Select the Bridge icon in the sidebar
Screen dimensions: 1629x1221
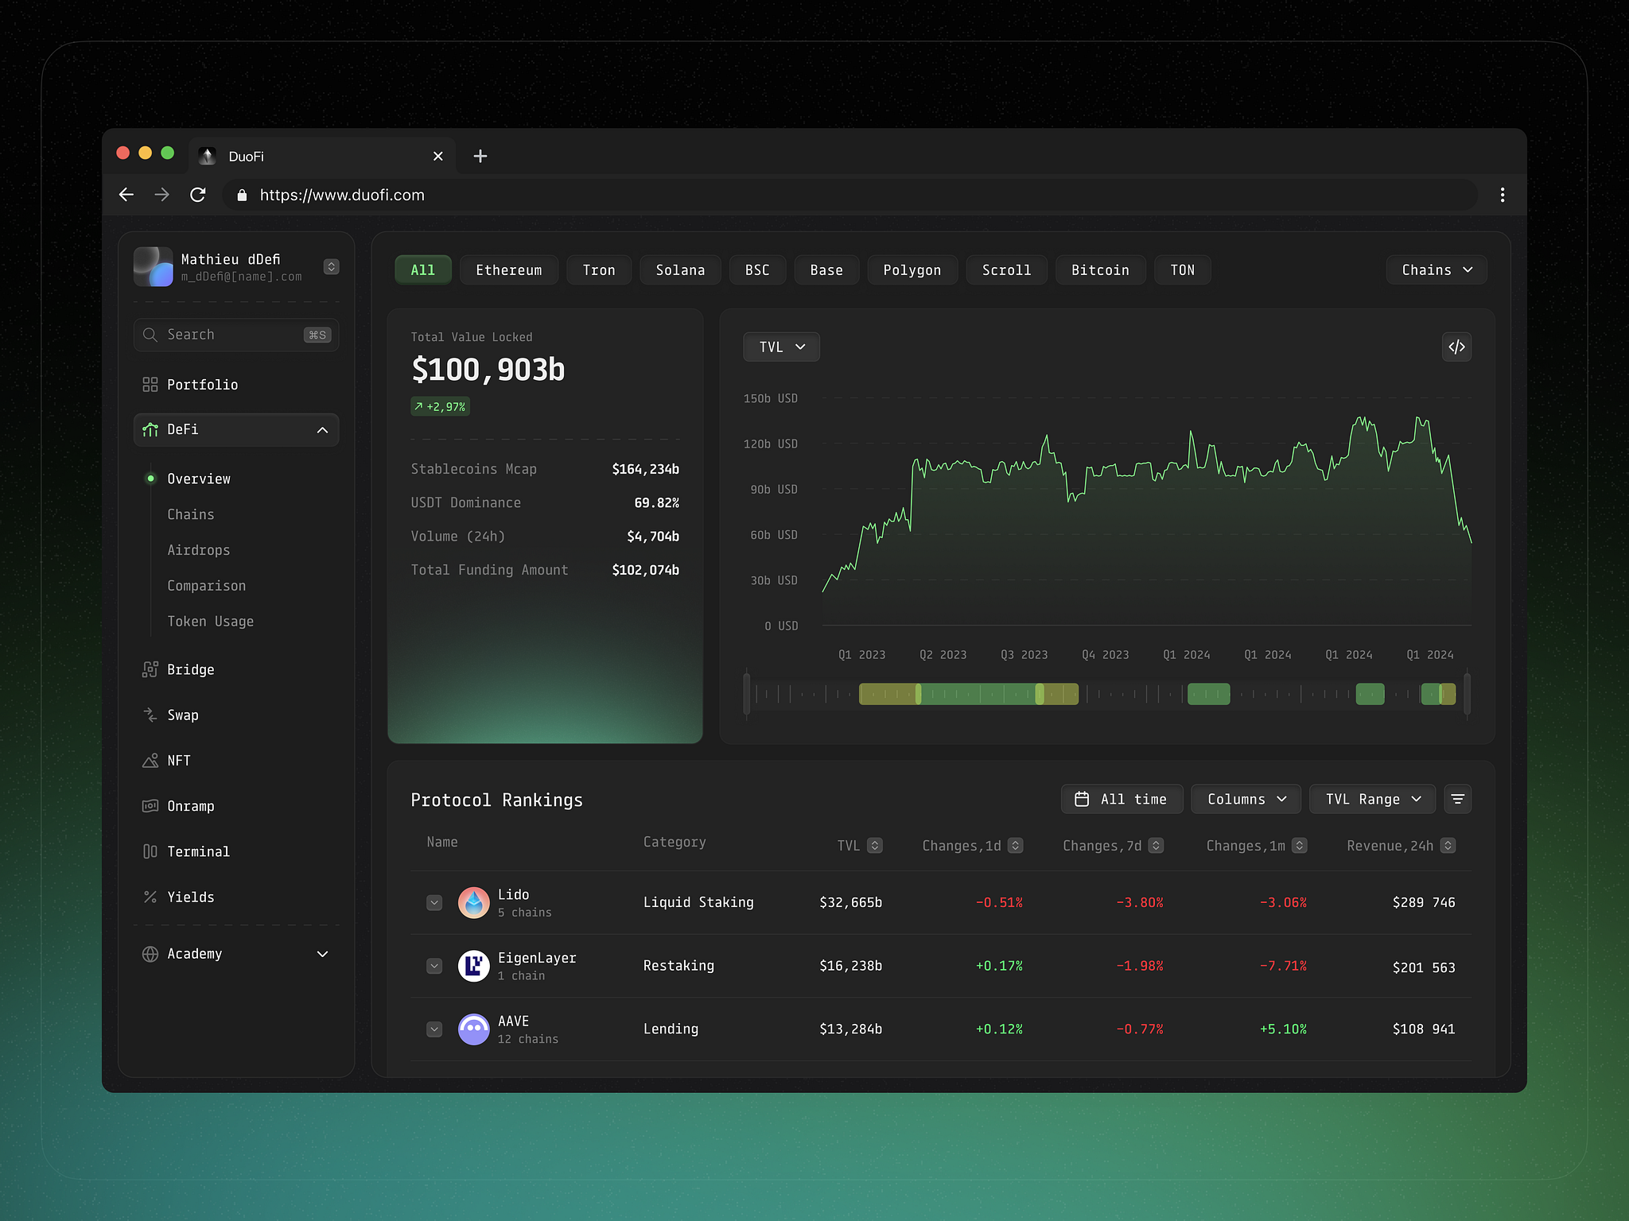click(150, 669)
